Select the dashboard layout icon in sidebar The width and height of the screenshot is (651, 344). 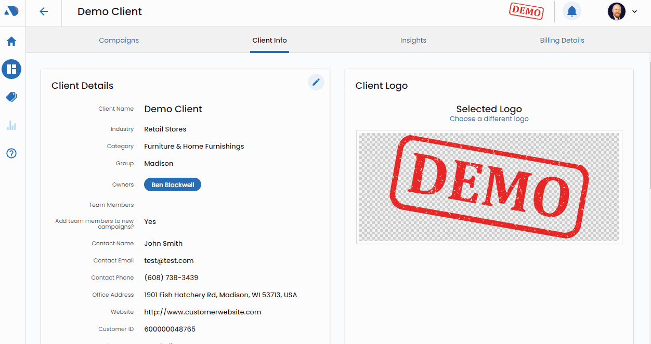click(x=11, y=69)
